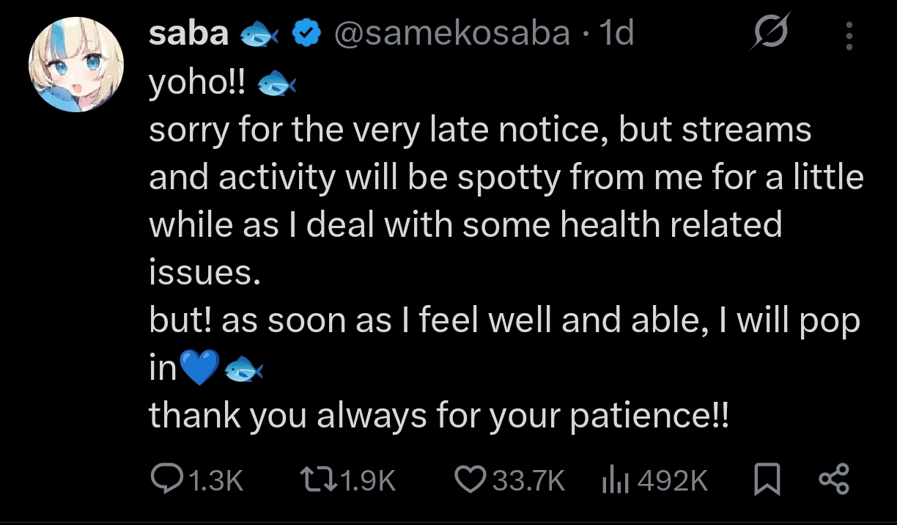
Task: Click the repost arrows icon
Action: (319, 480)
